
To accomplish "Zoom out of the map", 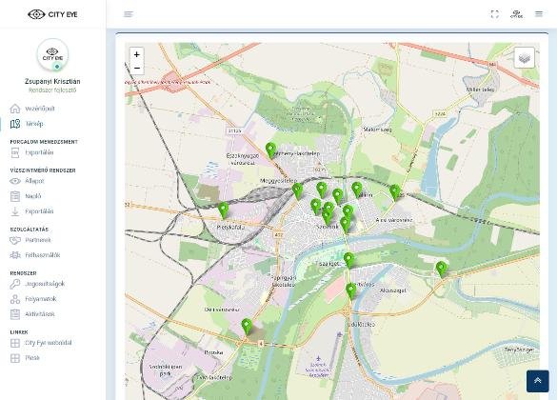I will click(x=137, y=68).
